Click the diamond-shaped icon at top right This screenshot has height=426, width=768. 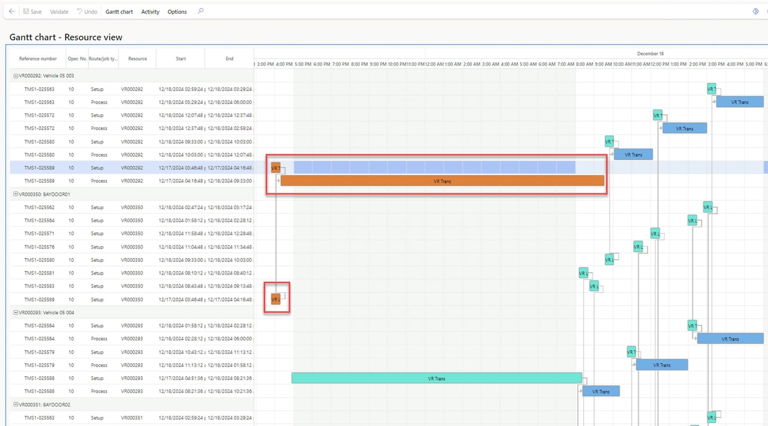[756, 12]
